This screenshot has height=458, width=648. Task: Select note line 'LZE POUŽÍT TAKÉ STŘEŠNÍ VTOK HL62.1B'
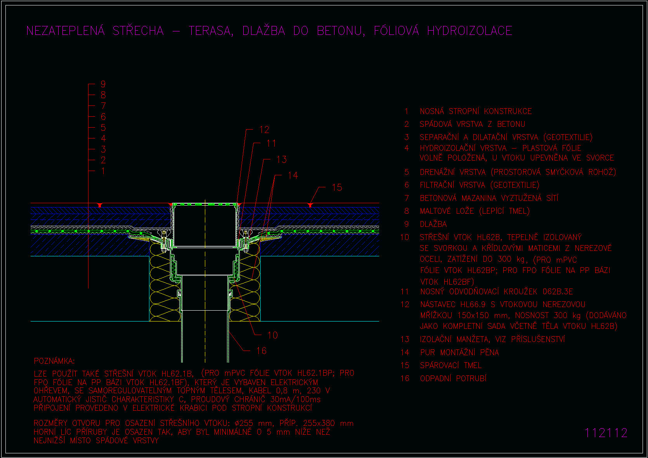tap(113, 374)
